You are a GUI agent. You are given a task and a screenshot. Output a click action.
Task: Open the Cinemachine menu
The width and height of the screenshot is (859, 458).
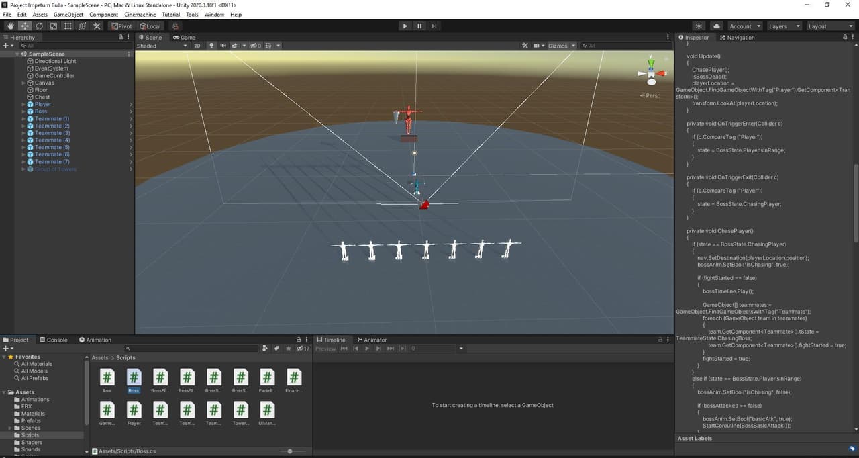pos(140,14)
